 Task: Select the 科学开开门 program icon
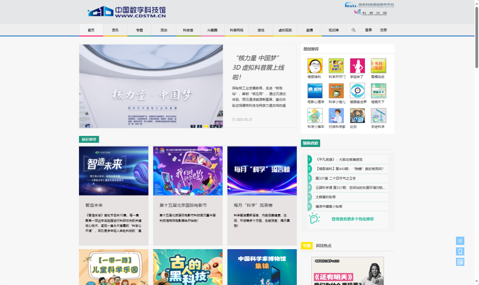[336, 66]
